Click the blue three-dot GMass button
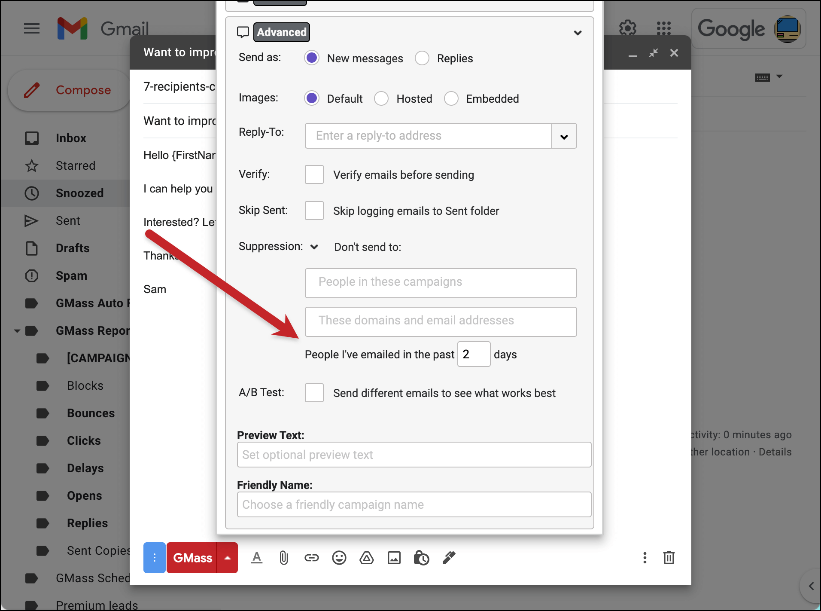 [x=155, y=558]
